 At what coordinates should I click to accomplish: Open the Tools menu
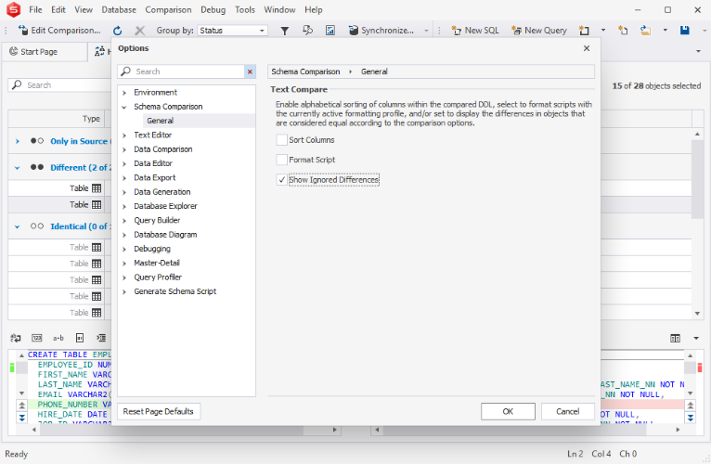(245, 9)
